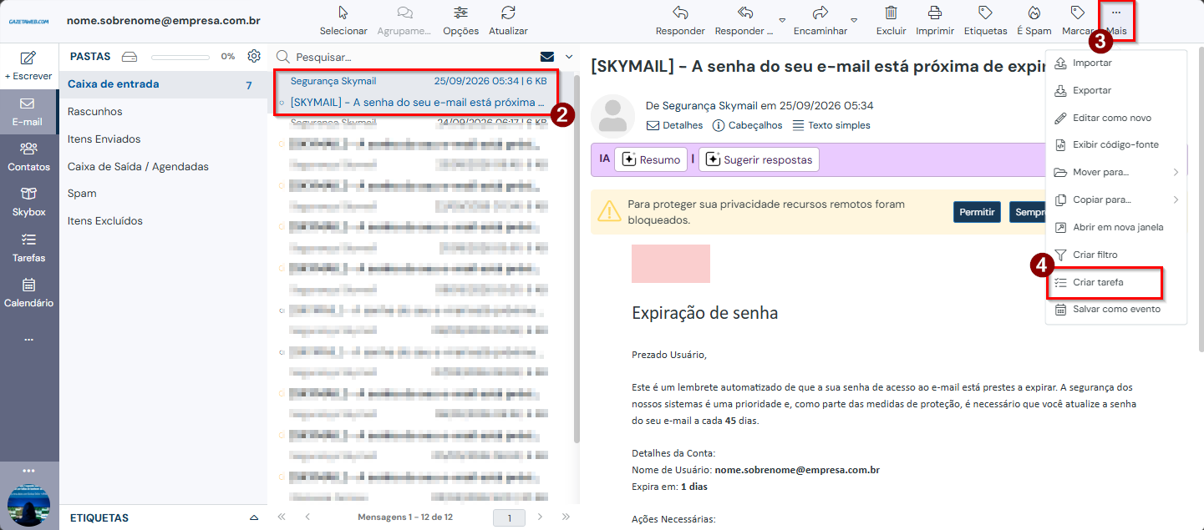Open Itens Excluídos folder

(x=163, y=221)
